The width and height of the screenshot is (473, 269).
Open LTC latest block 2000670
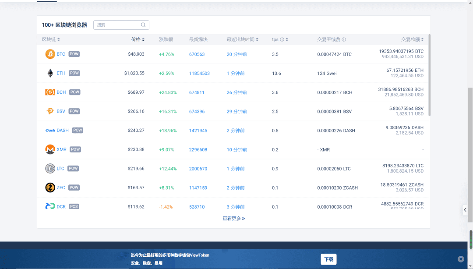pyautogui.click(x=198, y=169)
